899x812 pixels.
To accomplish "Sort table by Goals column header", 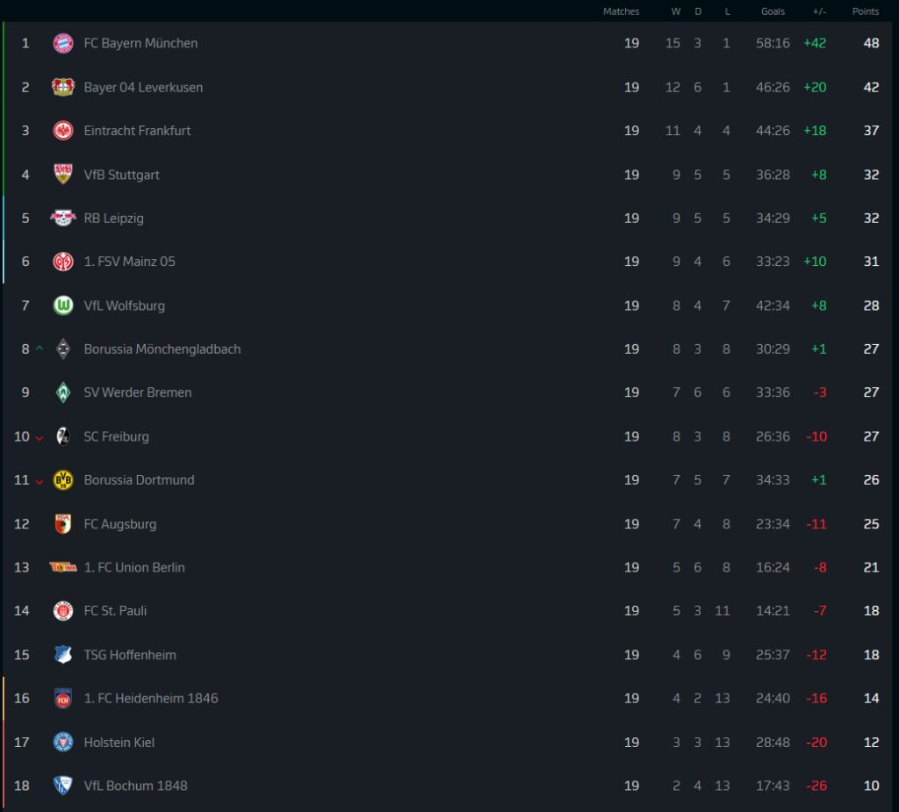I will click(773, 11).
